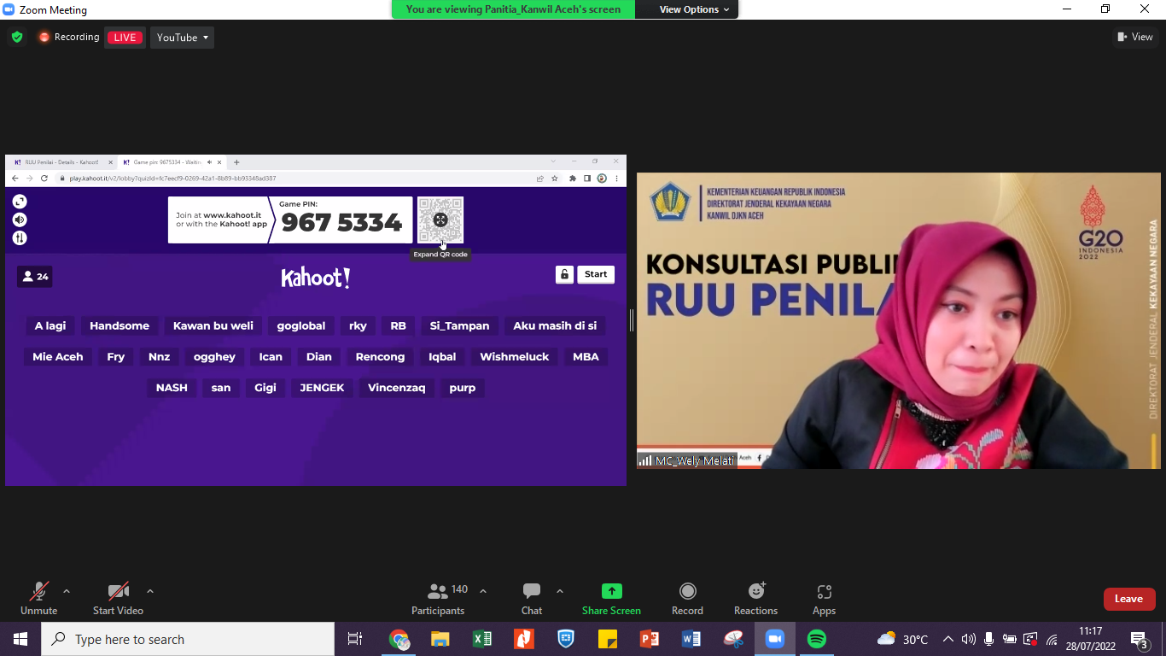Viewport: 1166px width, 656px height.
Task: Open the View layout menu
Action: coord(1134,37)
